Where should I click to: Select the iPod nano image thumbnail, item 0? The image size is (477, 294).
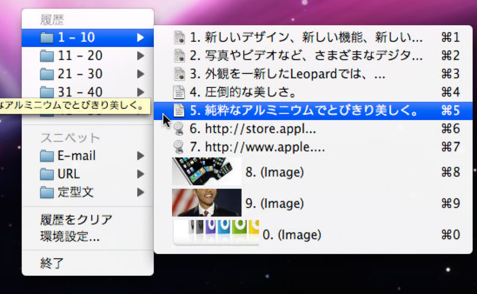pos(215,234)
